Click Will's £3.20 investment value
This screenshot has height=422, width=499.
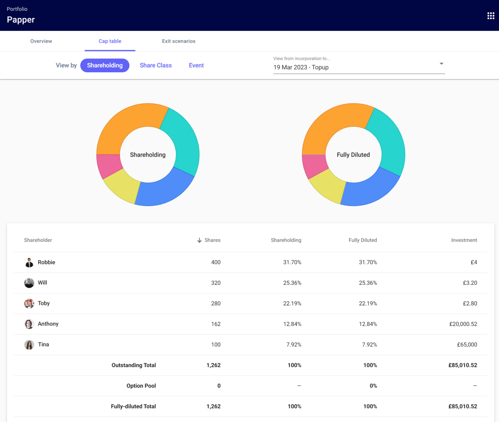point(470,283)
